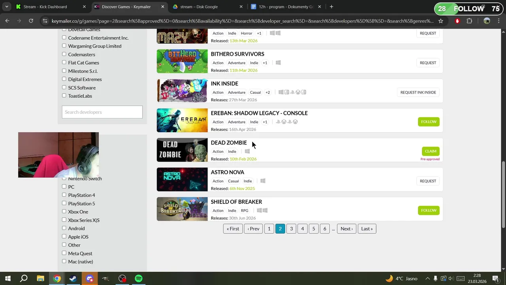Tick the Flat Cat Games checkbox
Image resolution: width=506 pixels, height=285 pixels.
tap(64, 63)
